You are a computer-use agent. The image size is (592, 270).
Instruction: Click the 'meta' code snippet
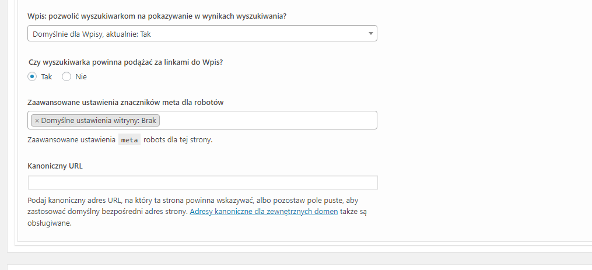pyautogui.click(x=129, y=140)
